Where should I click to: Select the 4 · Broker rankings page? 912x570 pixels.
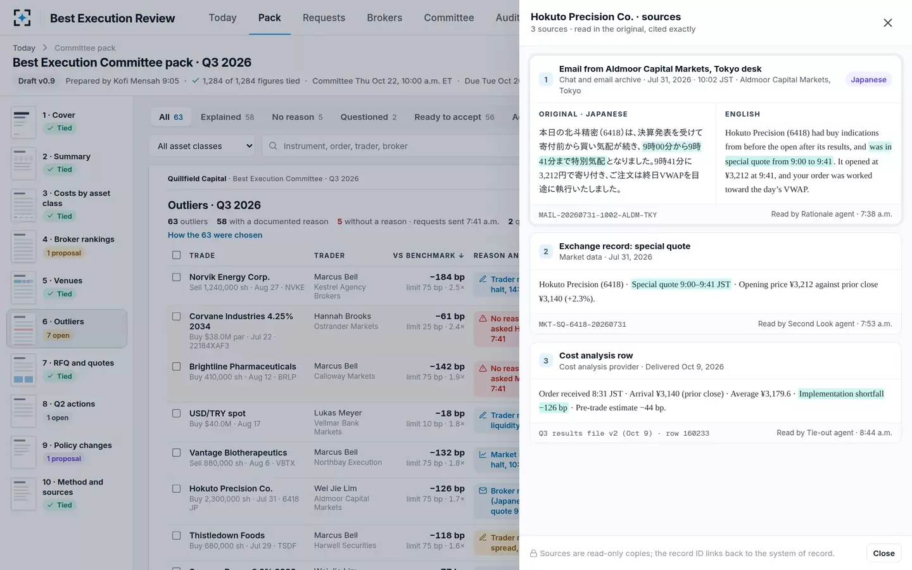pyautogui.click(x=67, y=246)
